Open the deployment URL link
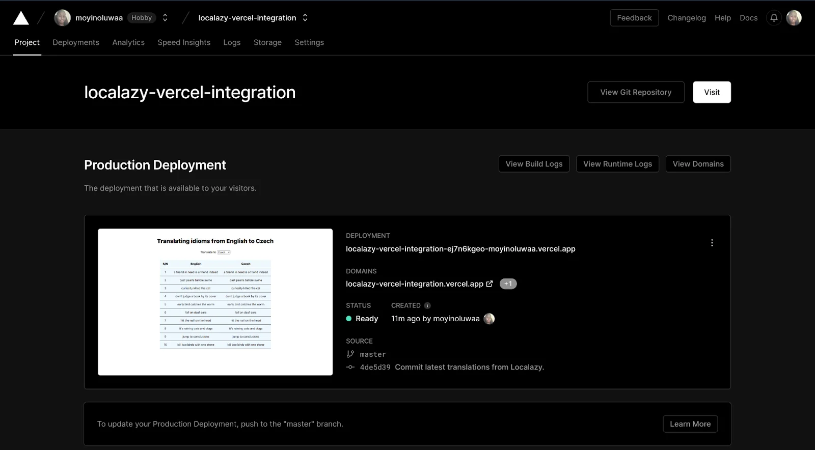Viewport: 815px width, 450px height. [460, 249]
